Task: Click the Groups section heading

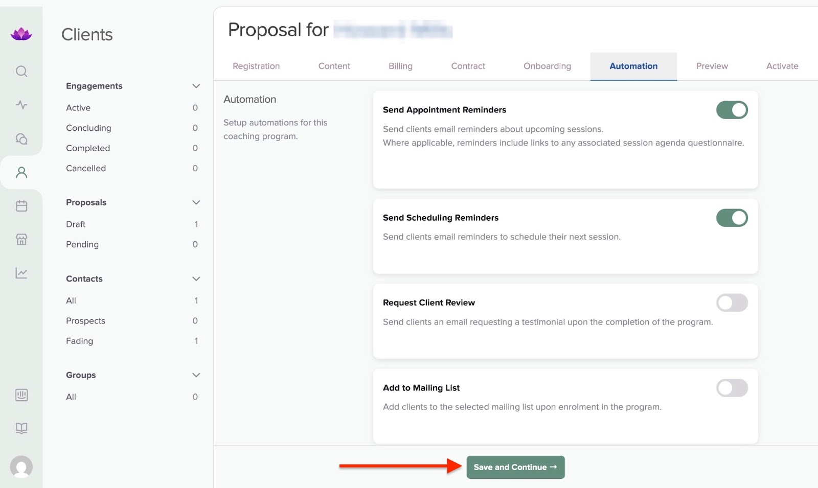Action: 81,375
